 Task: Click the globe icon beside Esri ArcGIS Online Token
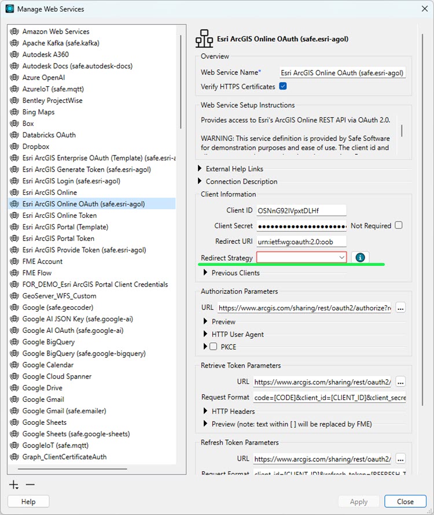point(14,216)
